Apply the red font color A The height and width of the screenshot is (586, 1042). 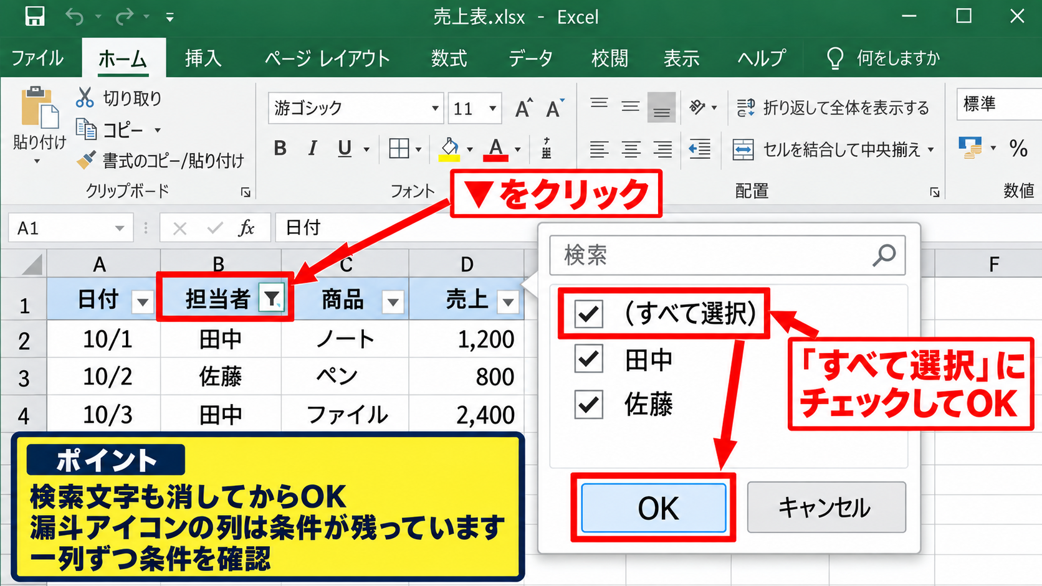[496, 149]
